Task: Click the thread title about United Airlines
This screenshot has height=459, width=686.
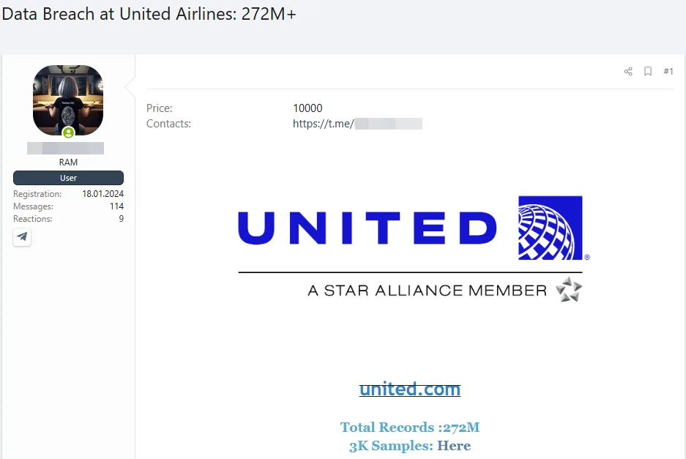Action: click(x=149, y=14)
